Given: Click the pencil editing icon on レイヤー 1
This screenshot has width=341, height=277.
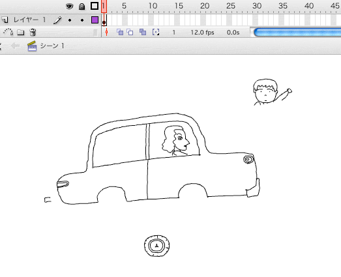Looking at the screenshot, I should tap(57, 20).
